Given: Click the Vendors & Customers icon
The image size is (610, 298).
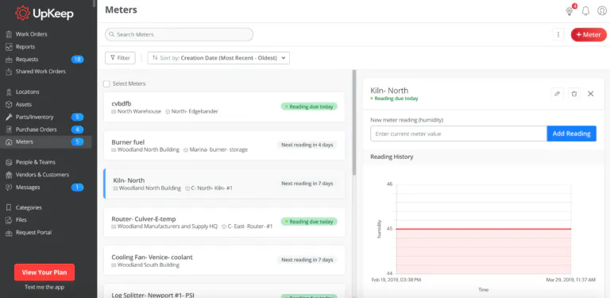Looking at the screenshot, I should pos(10,175).
